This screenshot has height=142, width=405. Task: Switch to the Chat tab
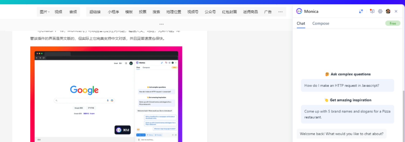(x=301, y=23)
